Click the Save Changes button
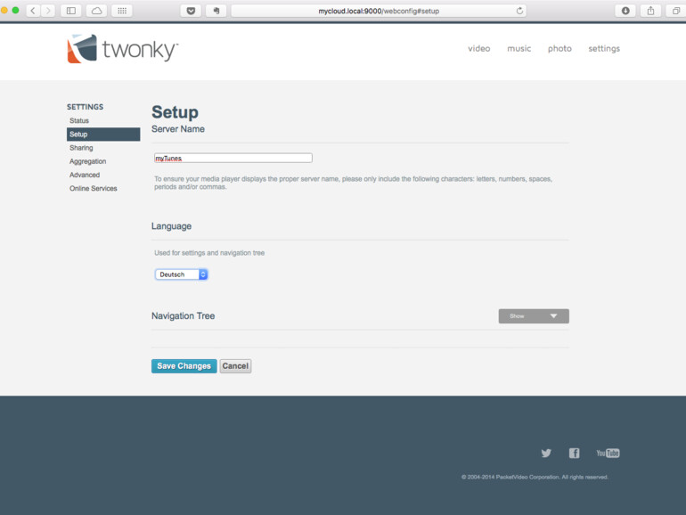This screenshot has height=515, width=686. click(184, 366)
